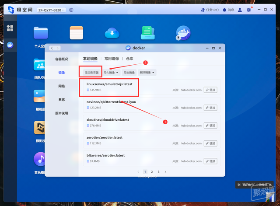This screenshot has height=206, width=280.
Task: Open the team space folder icon
Action: [39, 65]
